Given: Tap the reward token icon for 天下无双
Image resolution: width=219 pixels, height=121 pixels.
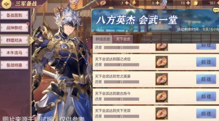Looking at the screenshot, I should tap(162, 113).
